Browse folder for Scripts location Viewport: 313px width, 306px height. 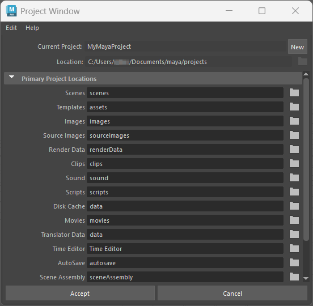(x=294, y=192)
